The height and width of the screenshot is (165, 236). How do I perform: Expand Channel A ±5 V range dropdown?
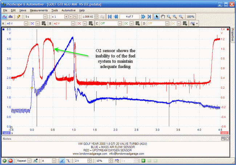click(x=26, y=23)
